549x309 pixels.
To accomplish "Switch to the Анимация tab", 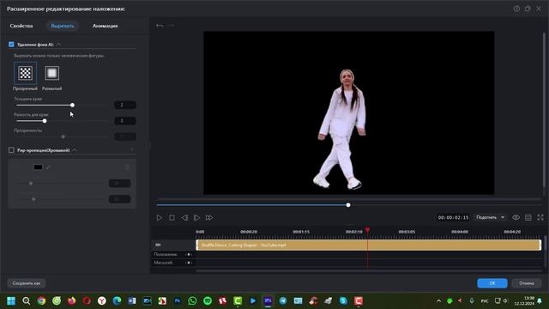I will click(105, 26).
